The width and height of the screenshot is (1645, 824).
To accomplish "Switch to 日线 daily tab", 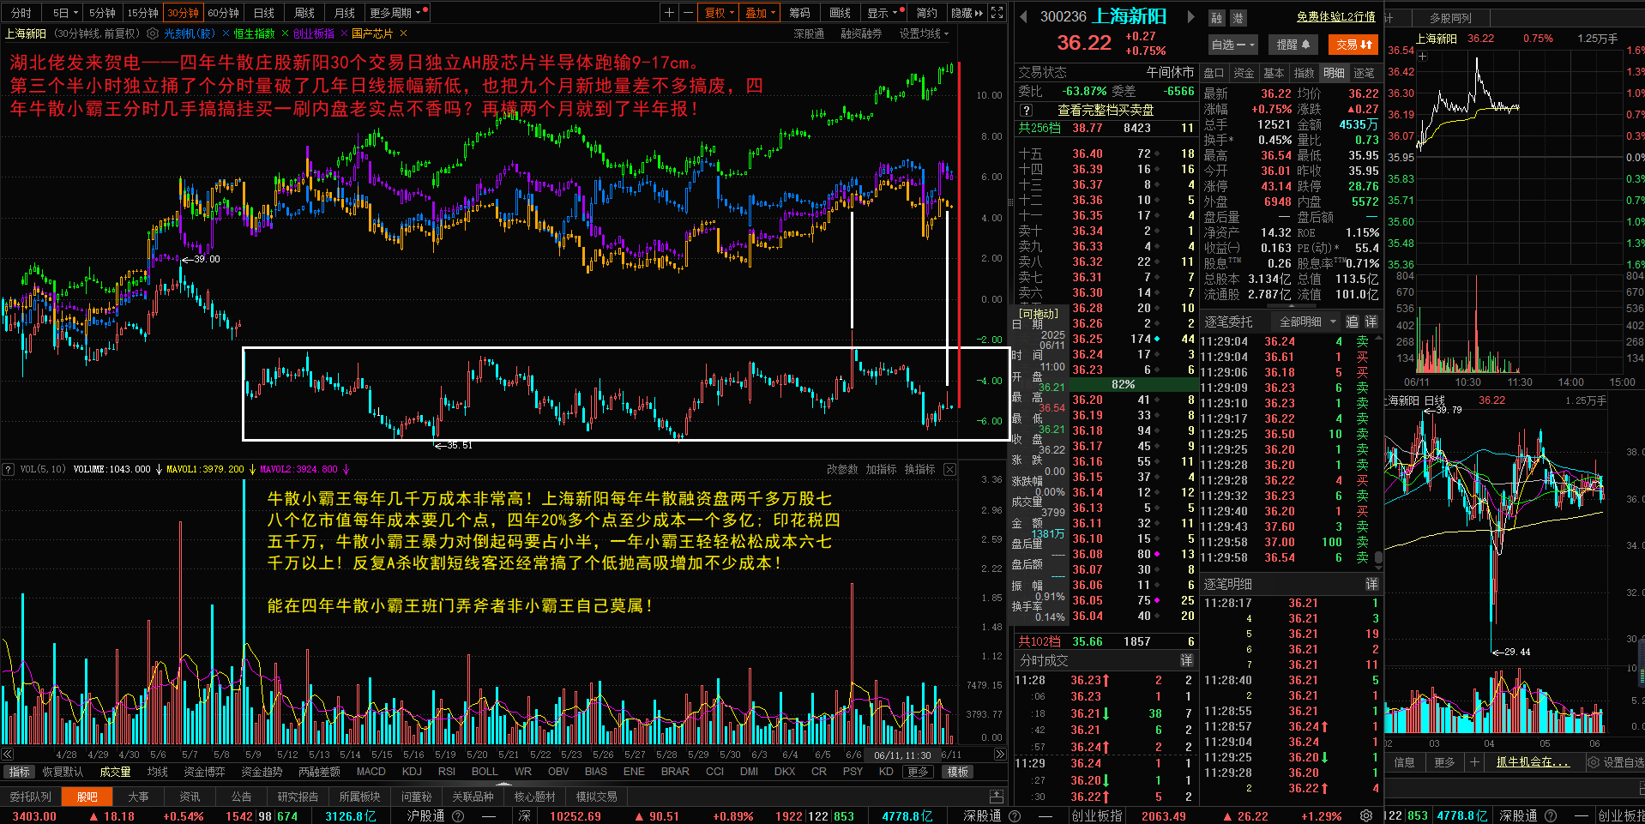I will [264, 13].
